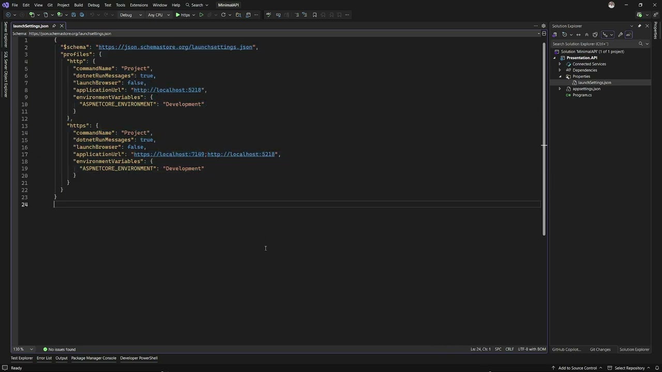Open the Search box in title bar
662x372 pixels.
click(197, 5)
